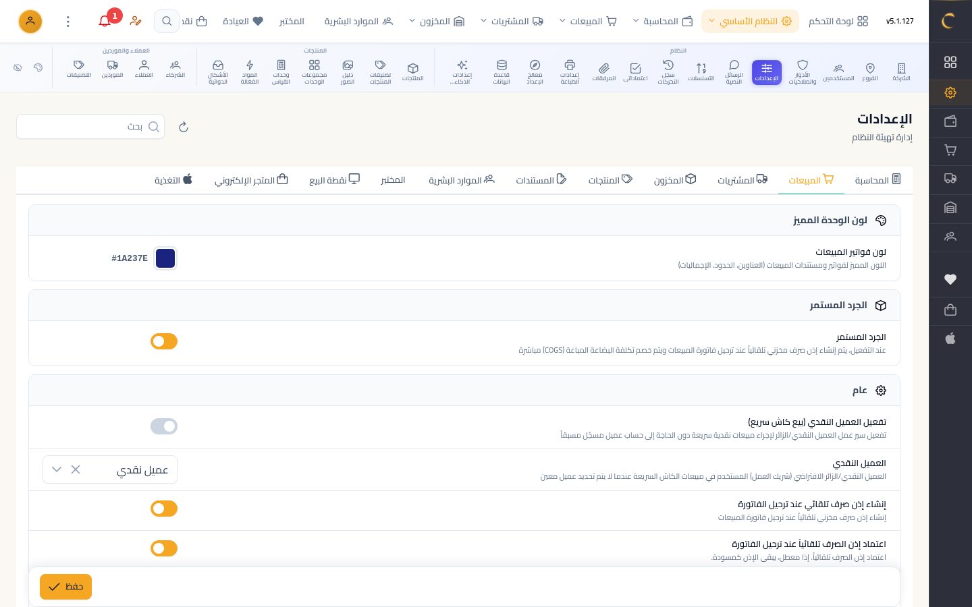
Task: Expand the المبيعات top navigation menu
Action: point(589,22)
